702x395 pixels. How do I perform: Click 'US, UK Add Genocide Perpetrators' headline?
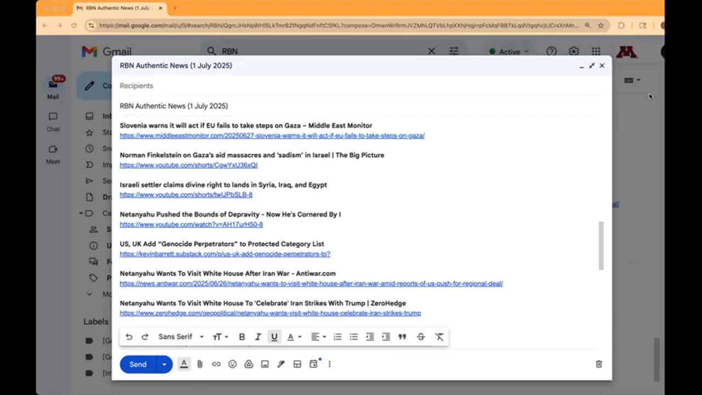pyautogui.click(x=222, y=244)
